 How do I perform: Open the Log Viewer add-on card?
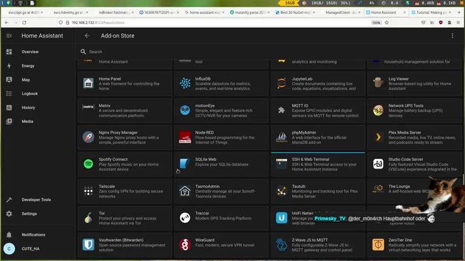pos(414,83)
